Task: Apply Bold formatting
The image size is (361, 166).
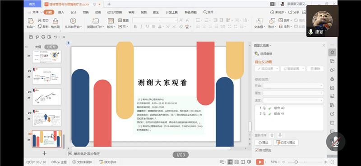Action: click(135, 27)
